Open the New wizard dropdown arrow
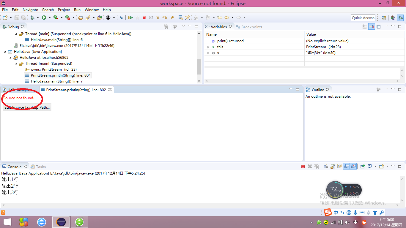406x228 pixels. pos(11,18)
